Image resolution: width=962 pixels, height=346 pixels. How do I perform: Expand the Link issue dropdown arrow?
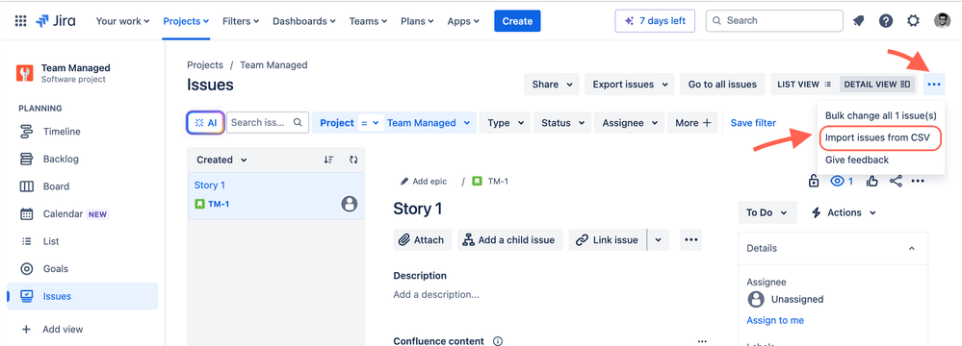(658, 240)
